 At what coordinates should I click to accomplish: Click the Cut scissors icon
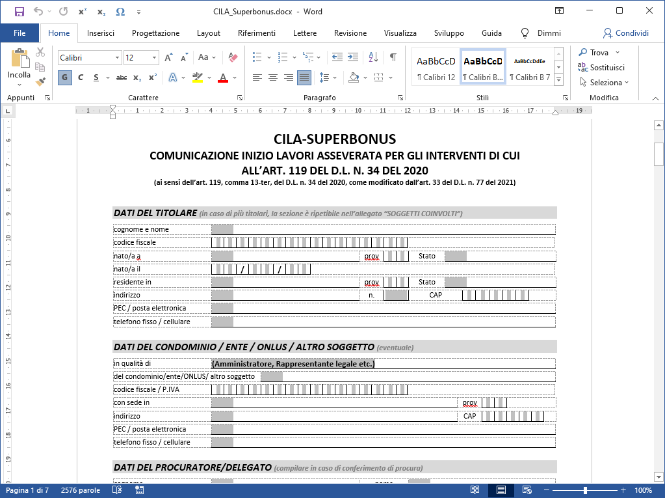(40, 52)
